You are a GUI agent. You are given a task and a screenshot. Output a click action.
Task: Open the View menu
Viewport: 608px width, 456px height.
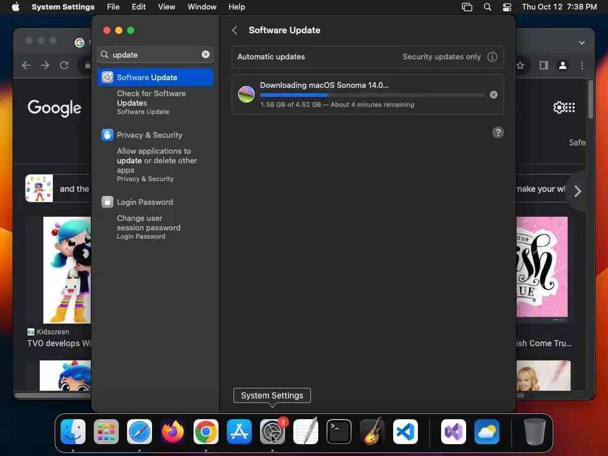pos(167,7)
